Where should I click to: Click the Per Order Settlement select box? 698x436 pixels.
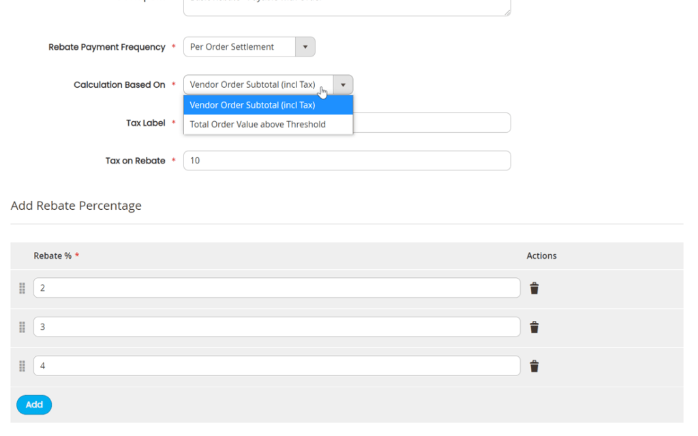tap(239, 47)
